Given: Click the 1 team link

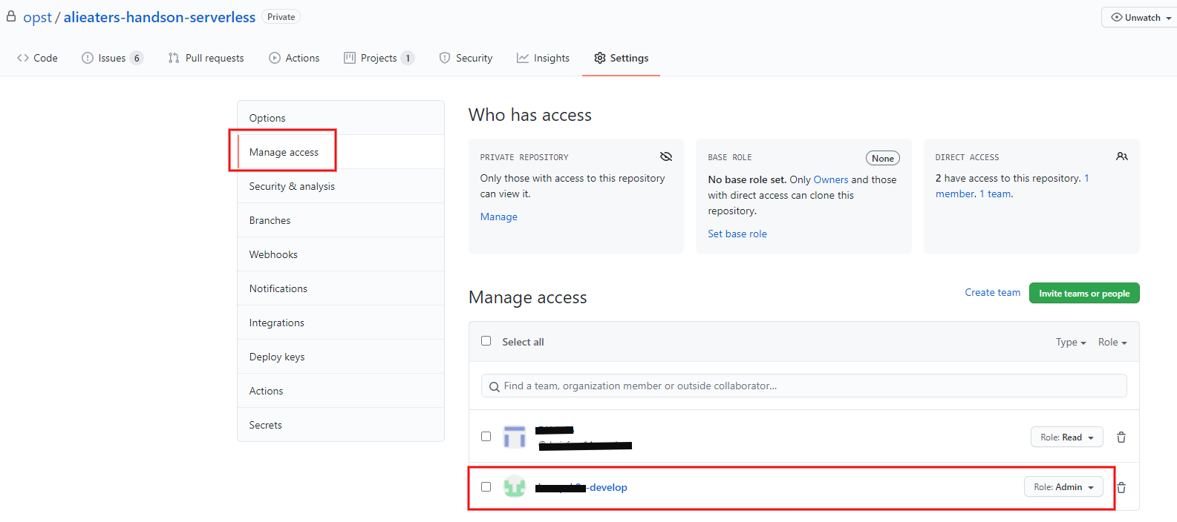Looking at the screenshot, I should coord(995,194).
